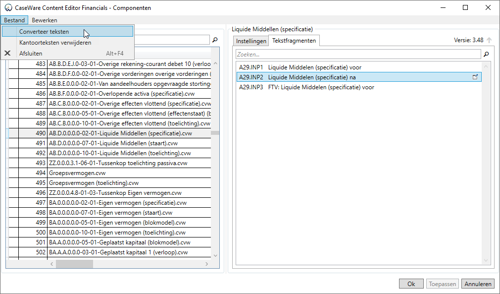Select row 500 Eigen vermogen (toelichting).cvw
This screenshot has height=294, width=500.
(x=110, y=232)
